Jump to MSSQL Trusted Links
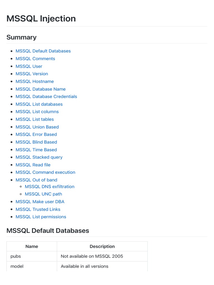Image resolution: width=214 pixels, height=285 pixels. 38,209
